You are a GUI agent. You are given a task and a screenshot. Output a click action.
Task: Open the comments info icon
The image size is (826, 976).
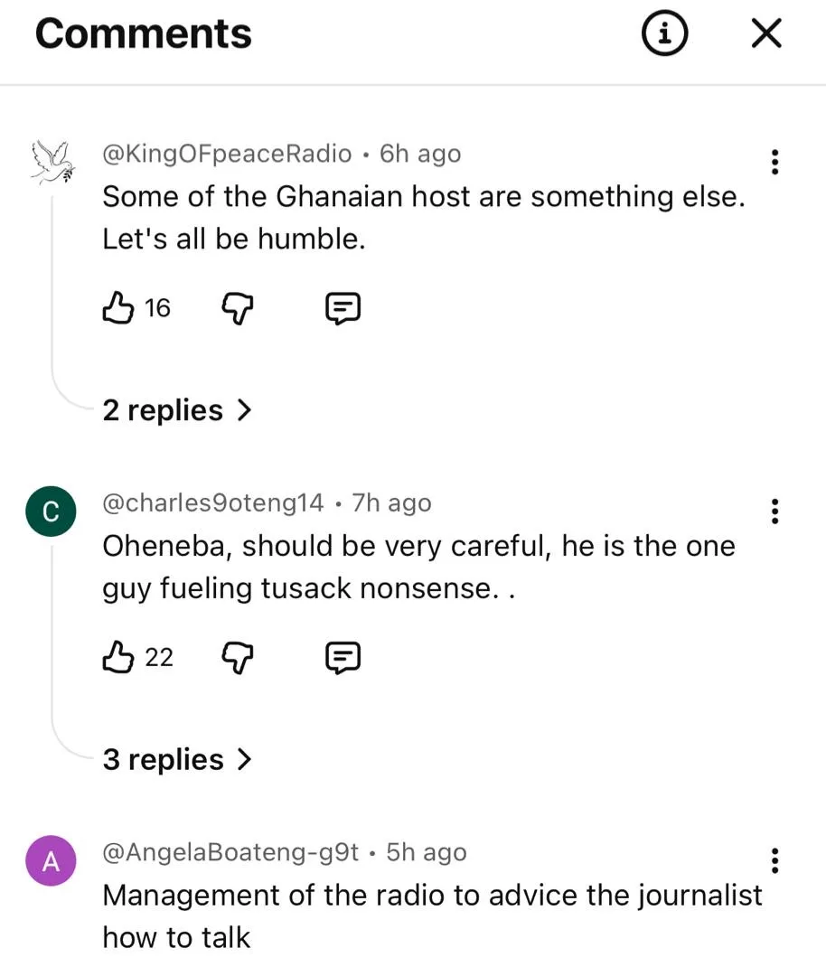coord(664,33)
